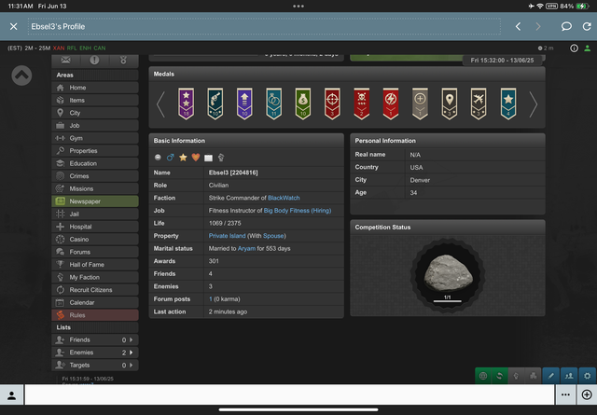597x415 pixels.
Task: Open Home in Areas sidebar
Action: [x=95, y=88]
